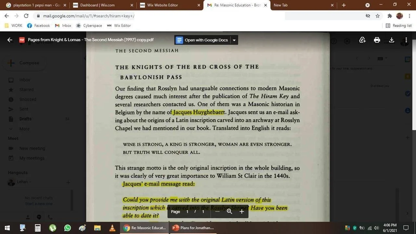
Task: Open the Cyberspace bookmark
Action: pyautogui.click(x=89, y=26)
